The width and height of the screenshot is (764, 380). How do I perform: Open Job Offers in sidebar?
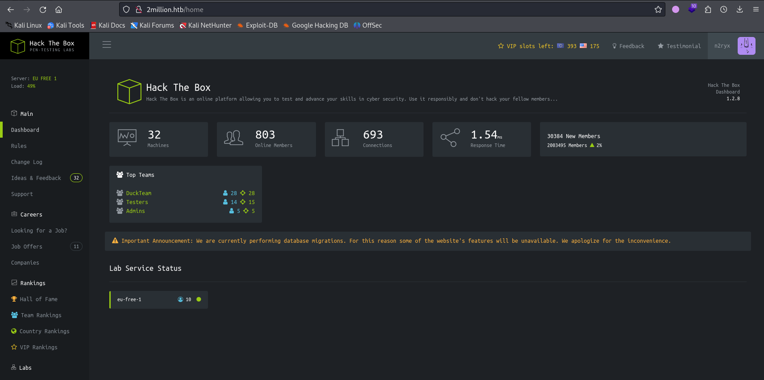(27, 246)
